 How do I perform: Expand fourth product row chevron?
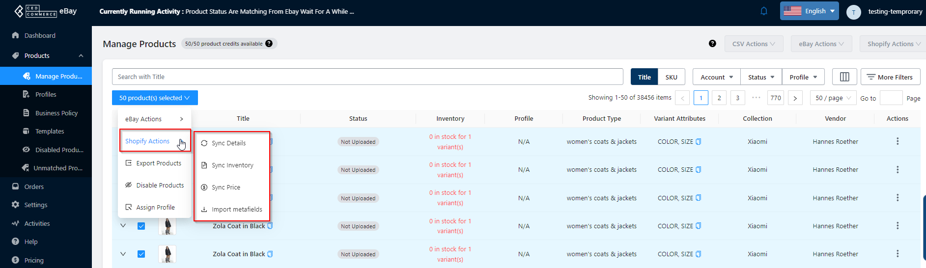[123, 226]
